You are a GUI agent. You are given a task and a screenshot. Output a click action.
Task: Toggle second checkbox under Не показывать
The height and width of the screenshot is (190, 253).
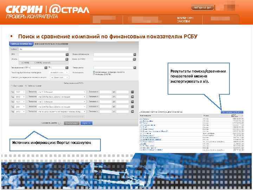(94, 74)
